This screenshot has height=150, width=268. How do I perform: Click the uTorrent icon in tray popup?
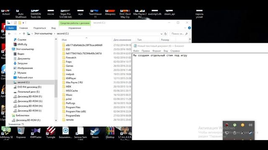click(x=234, y=125)
